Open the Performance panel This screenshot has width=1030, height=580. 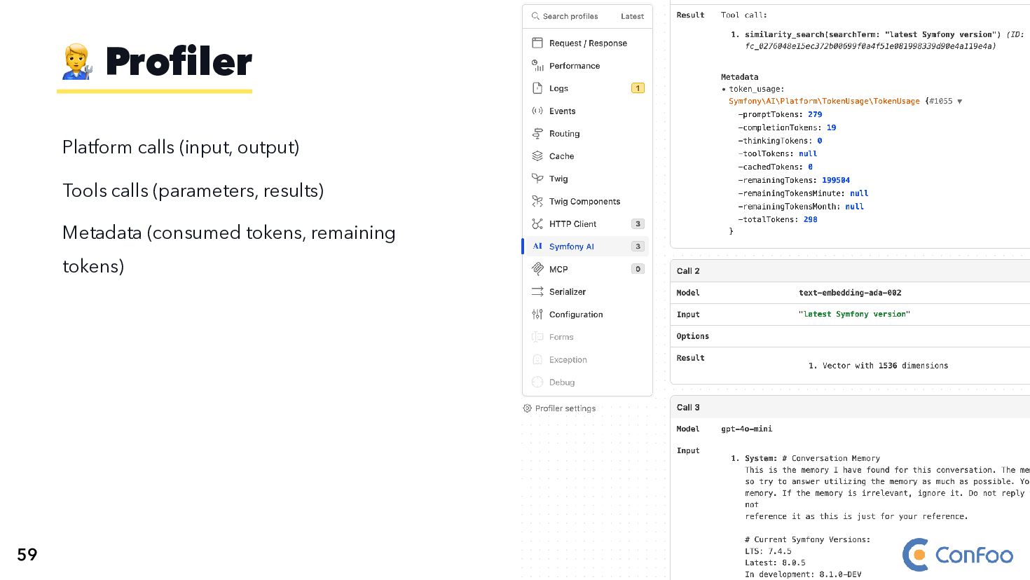pyautogui.click(x=587, y=66)
